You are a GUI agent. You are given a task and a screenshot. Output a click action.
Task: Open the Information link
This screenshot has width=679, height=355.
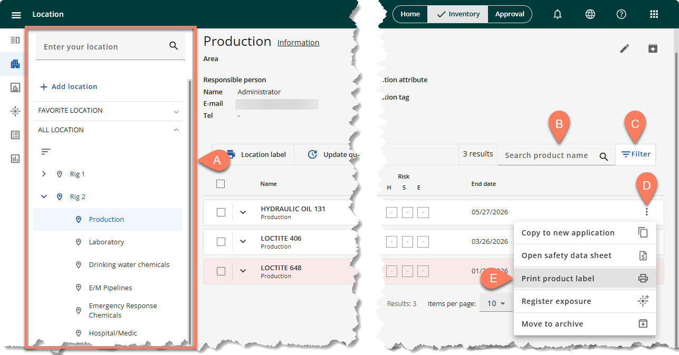pyautogui.click(x=298, y=43)
